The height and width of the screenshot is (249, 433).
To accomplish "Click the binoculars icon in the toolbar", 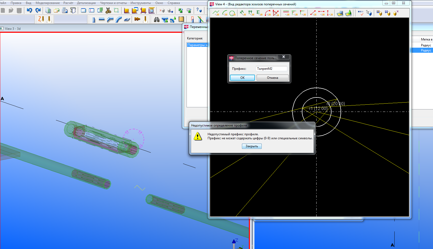I will click(157, 19).
